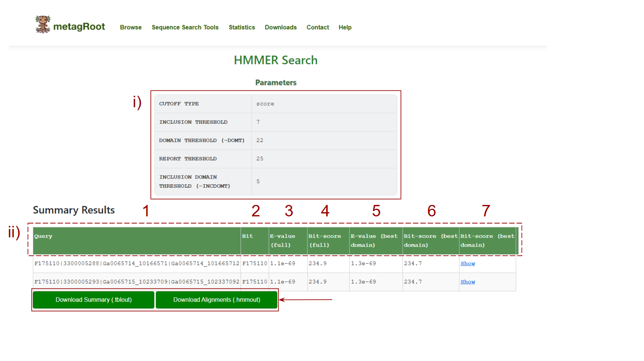644x361 pixels.
Task: Select E-value (best domain) column header
Action: click(x=376, y=241)
